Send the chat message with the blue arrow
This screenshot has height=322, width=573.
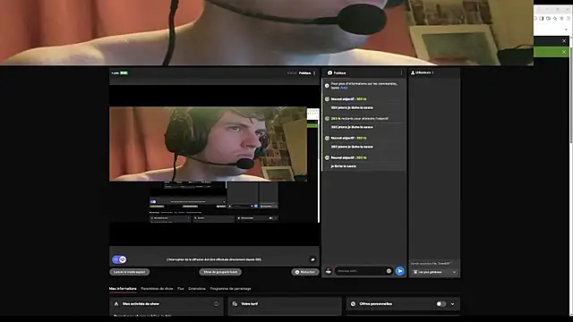(x=400, y=271)
